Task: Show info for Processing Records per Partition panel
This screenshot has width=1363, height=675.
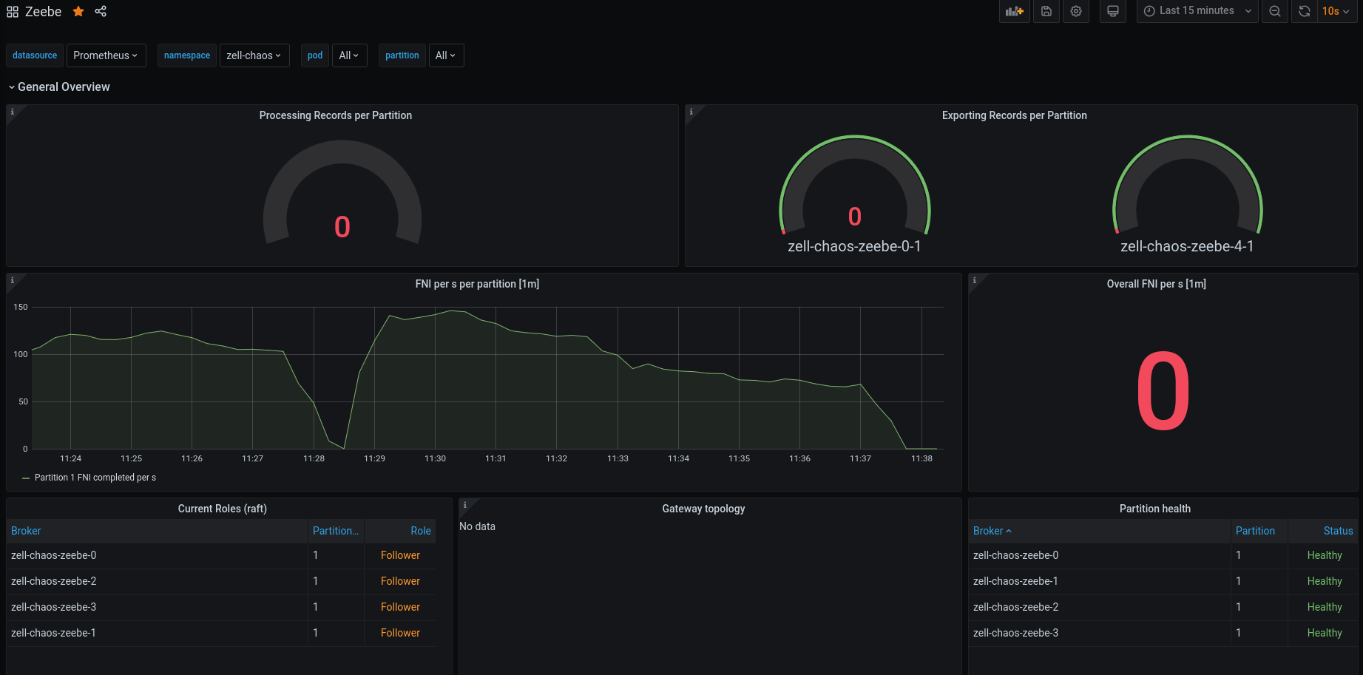Action: click(12, 112)
